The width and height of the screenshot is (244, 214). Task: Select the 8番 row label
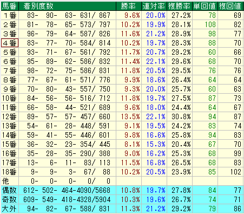click(x=10, y=80)
